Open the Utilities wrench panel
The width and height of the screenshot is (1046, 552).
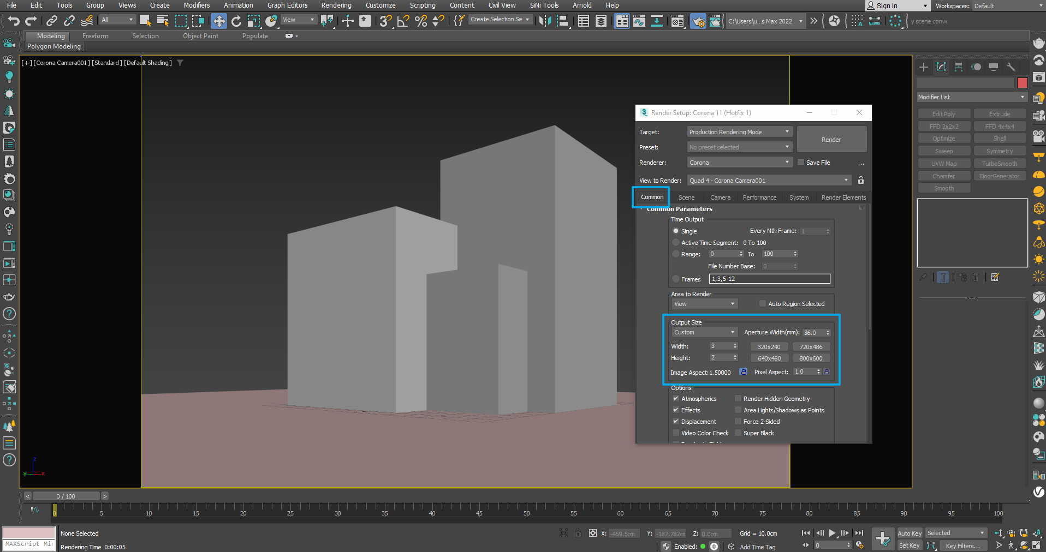pyautogui.click(x=1011, y=67)
